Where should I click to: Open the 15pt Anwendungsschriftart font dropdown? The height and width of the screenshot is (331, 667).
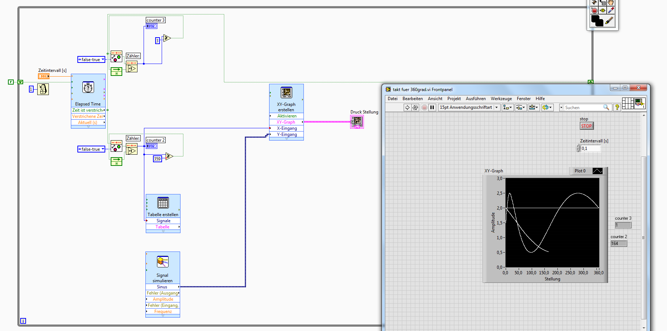469,107
